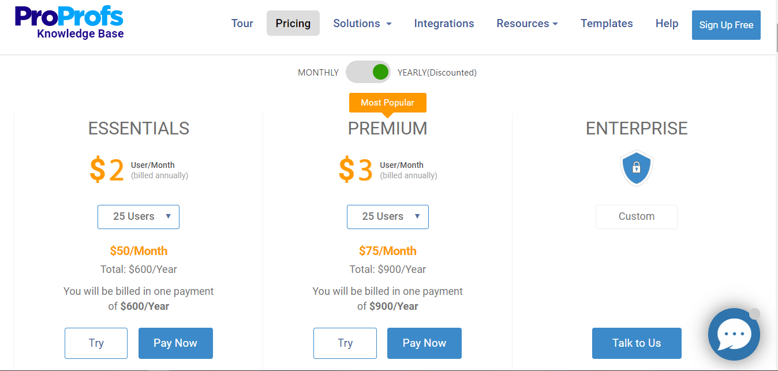Select the MONTHLY billing label
The width and height of the screenshot is (778, 371).
tap(318, 73)
